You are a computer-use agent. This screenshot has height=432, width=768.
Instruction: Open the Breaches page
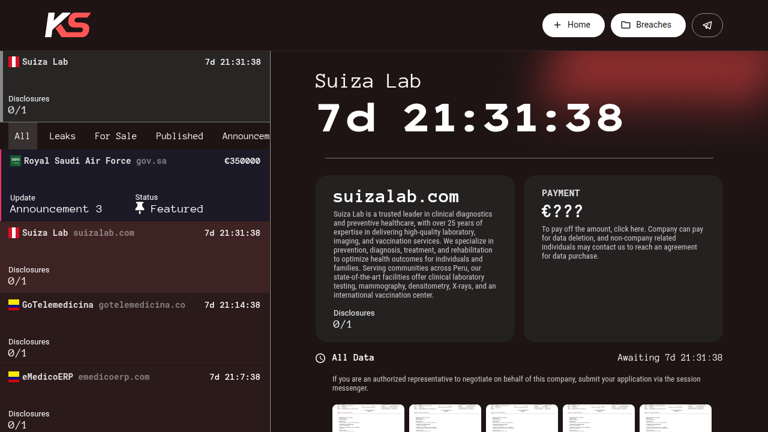(648, 25)
